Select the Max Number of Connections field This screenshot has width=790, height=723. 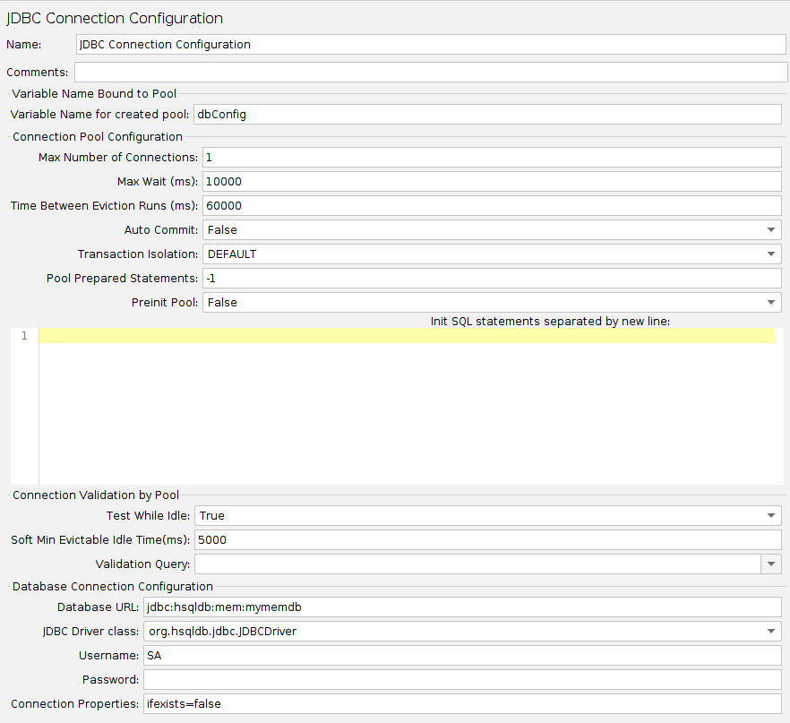click(491, 157)
